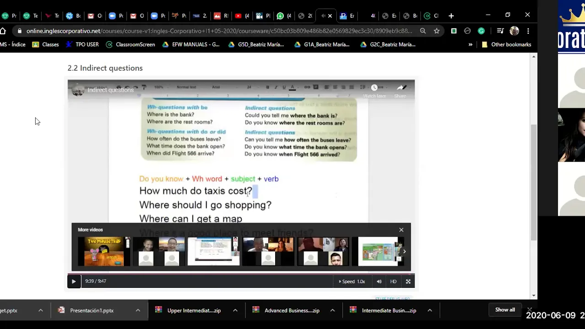Close the downloads bar
The image size is (585, 329).
click(x=530, y=310)
